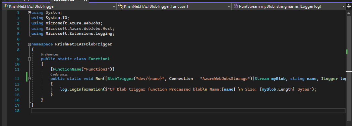Click 'LogInformation' on line 14
The height and width of the screenshot is (126, 352).
(86, 89)
